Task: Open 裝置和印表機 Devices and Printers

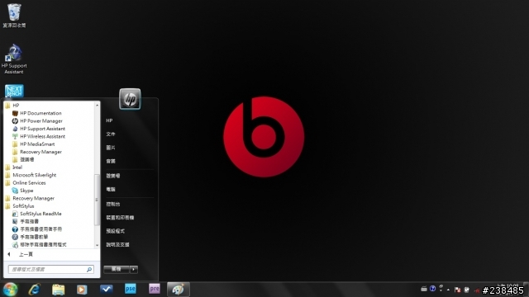Action: [x=120, y=218]
